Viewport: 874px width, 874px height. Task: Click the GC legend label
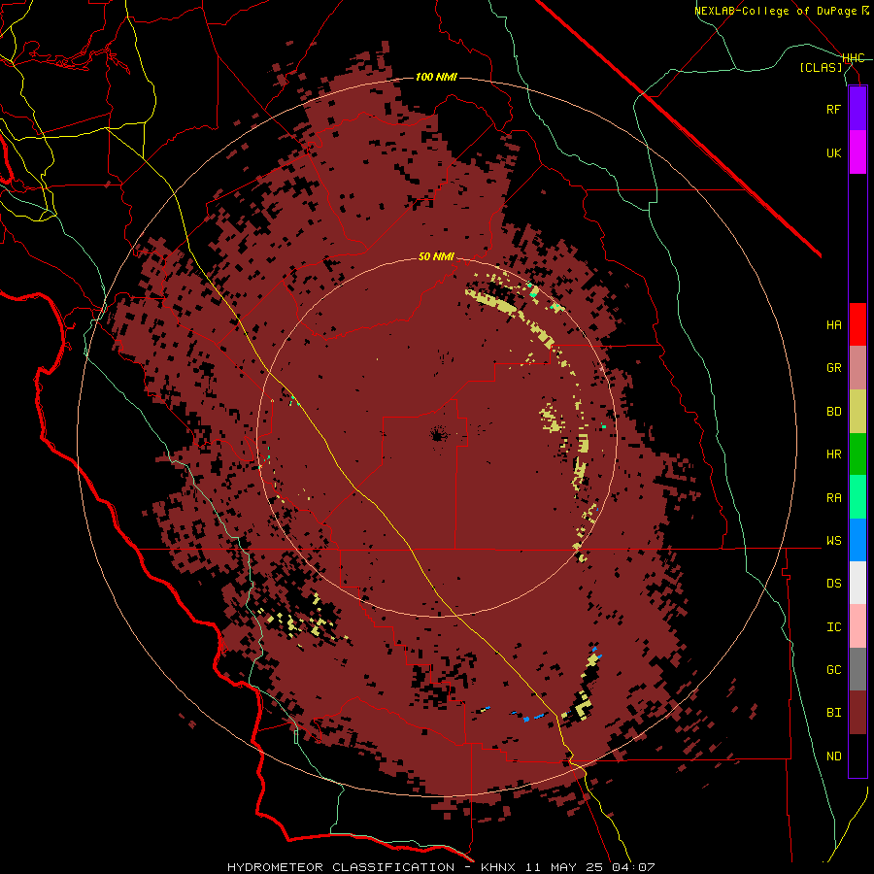tap(834, 670)
